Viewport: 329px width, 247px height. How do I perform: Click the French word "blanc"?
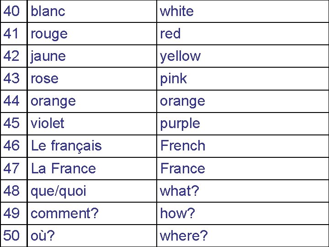48,11
